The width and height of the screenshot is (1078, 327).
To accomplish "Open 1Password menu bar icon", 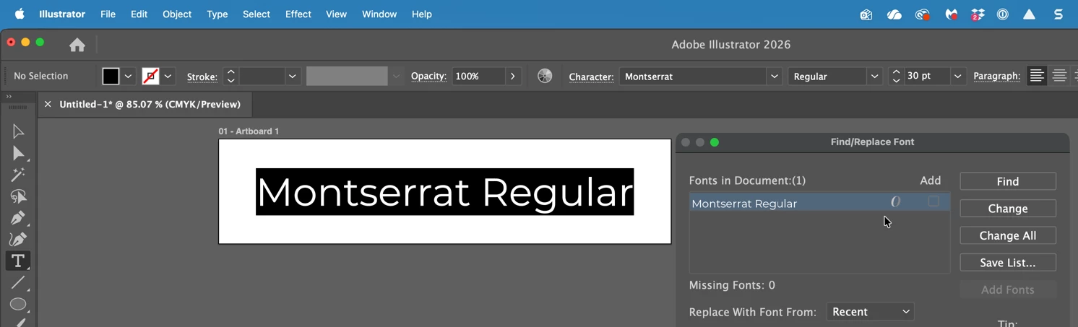I will [1003, 14].
